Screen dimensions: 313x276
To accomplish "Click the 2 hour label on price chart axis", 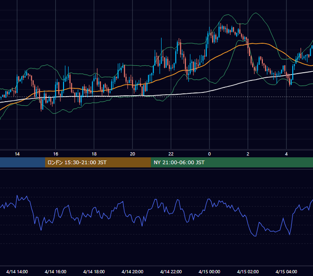I will (248, 154).
